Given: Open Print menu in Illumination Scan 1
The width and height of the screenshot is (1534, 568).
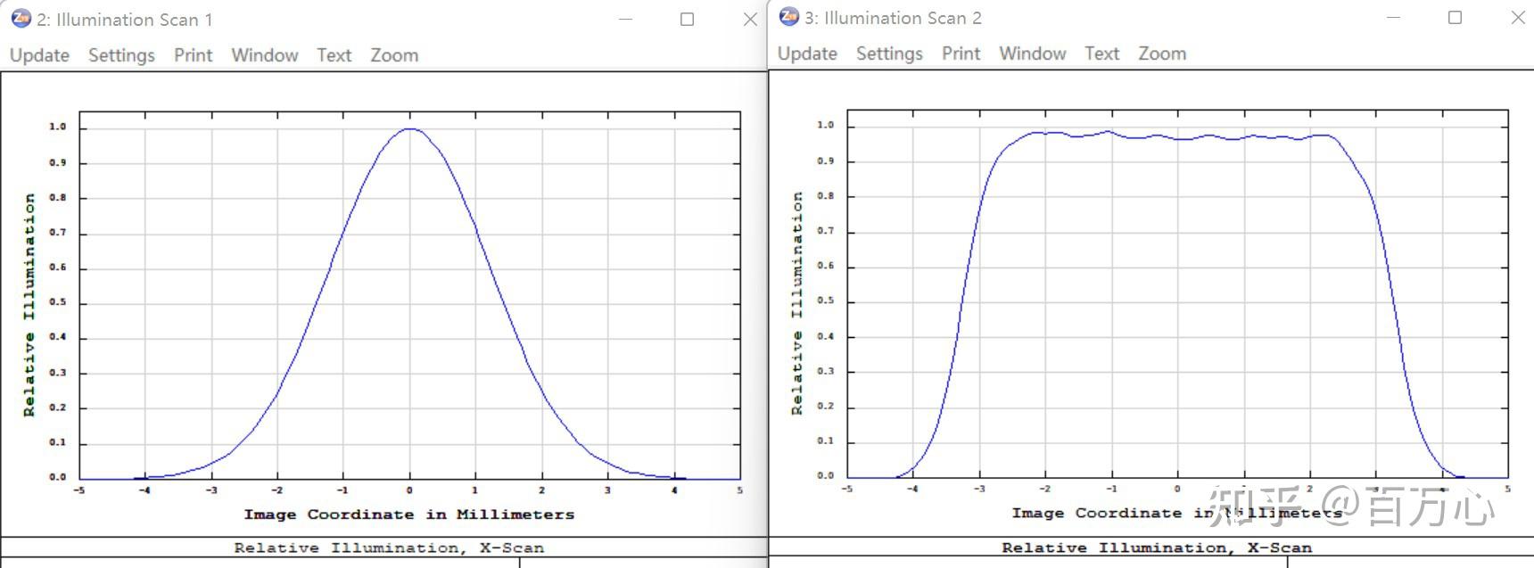Looking at the screenshot, I should [193, 55].
